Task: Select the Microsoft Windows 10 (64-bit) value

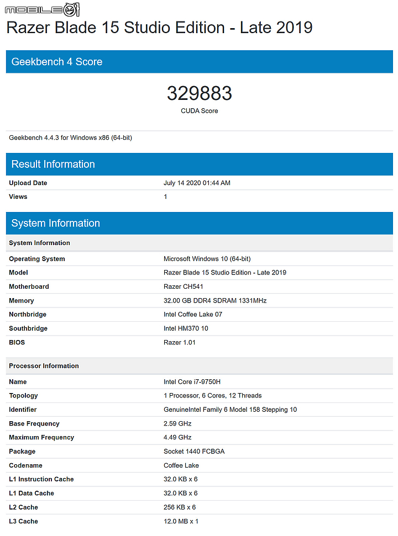Action: (207, 259)
